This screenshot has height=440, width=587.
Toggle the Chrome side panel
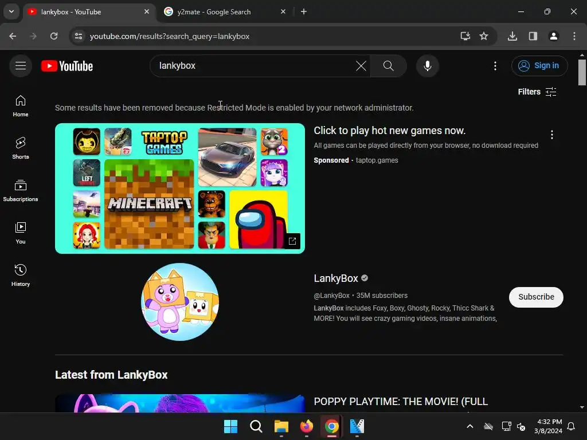tap(533, 36)
